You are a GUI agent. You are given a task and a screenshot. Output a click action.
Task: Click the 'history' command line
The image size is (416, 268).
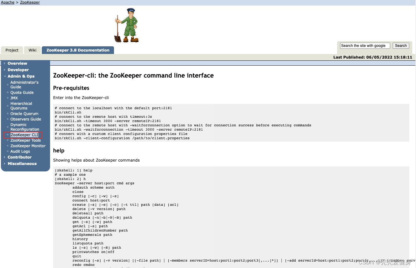(80, 239)
